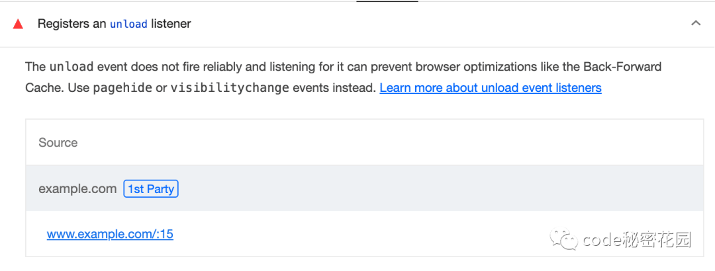715x271 pixels.
Task: Click the 1st Party badge
Action: [x=151, y=189]
